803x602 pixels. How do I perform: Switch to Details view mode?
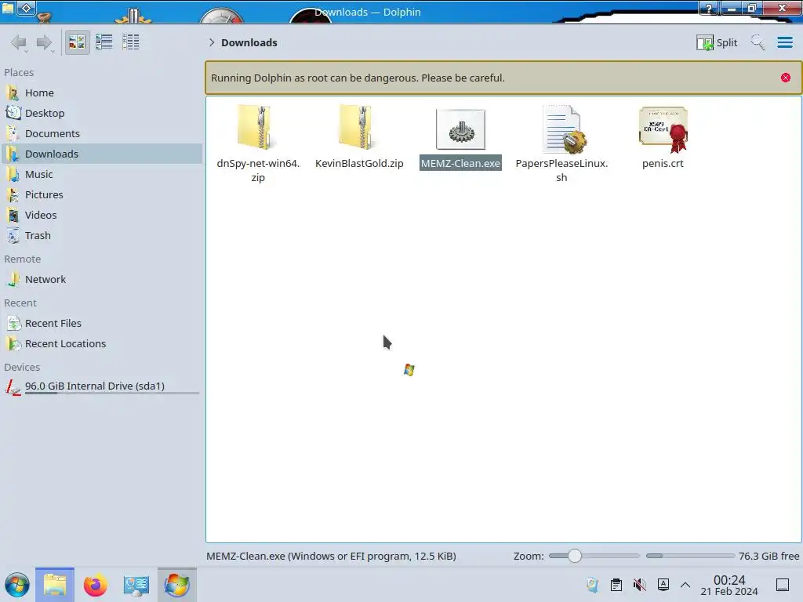tap(131, 42)
